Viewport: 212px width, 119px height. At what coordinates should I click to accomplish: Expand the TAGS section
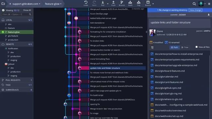(17, 85)
